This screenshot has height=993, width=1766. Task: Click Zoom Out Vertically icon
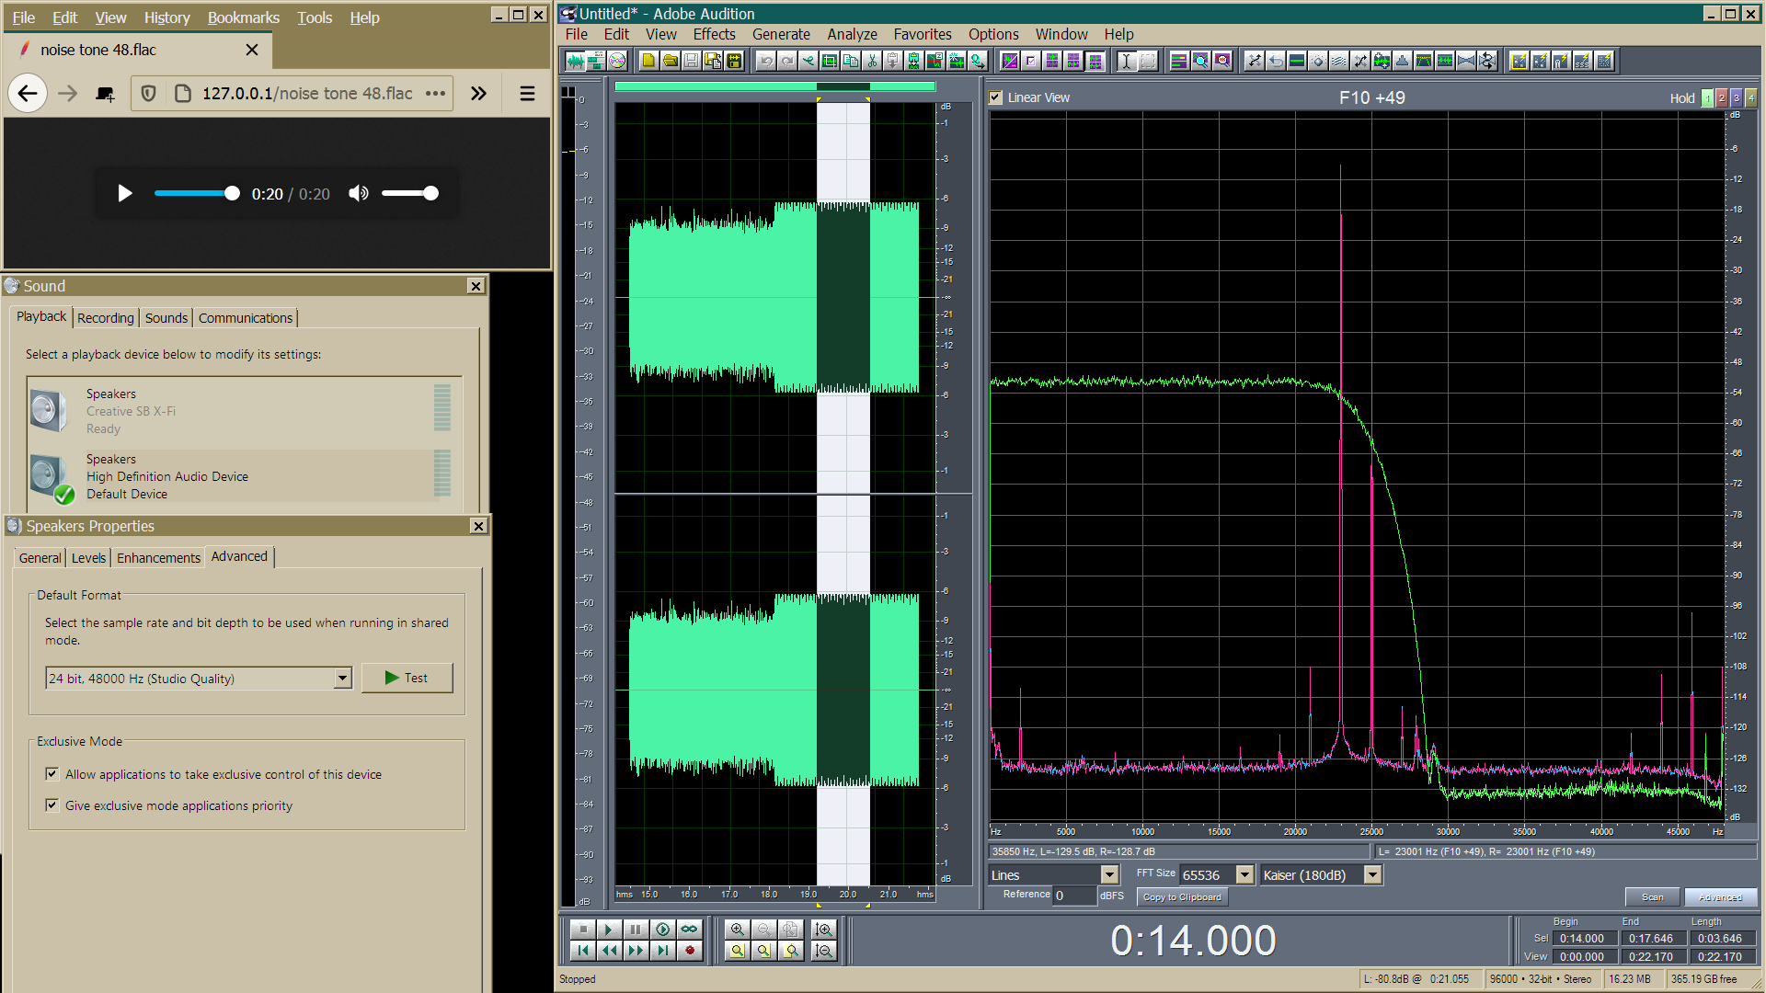[824, 951]
